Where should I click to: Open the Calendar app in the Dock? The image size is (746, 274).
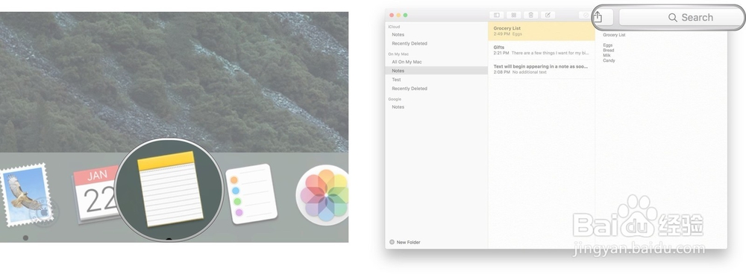point(95,194)
